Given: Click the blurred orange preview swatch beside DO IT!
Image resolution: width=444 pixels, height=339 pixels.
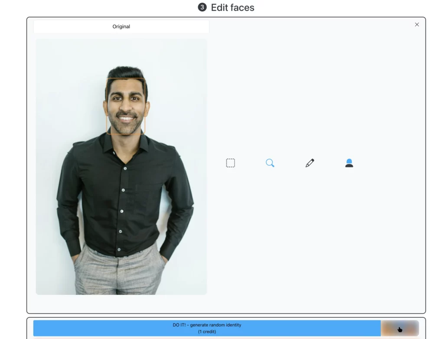Looking at the screenshot, I should point(399,328).
